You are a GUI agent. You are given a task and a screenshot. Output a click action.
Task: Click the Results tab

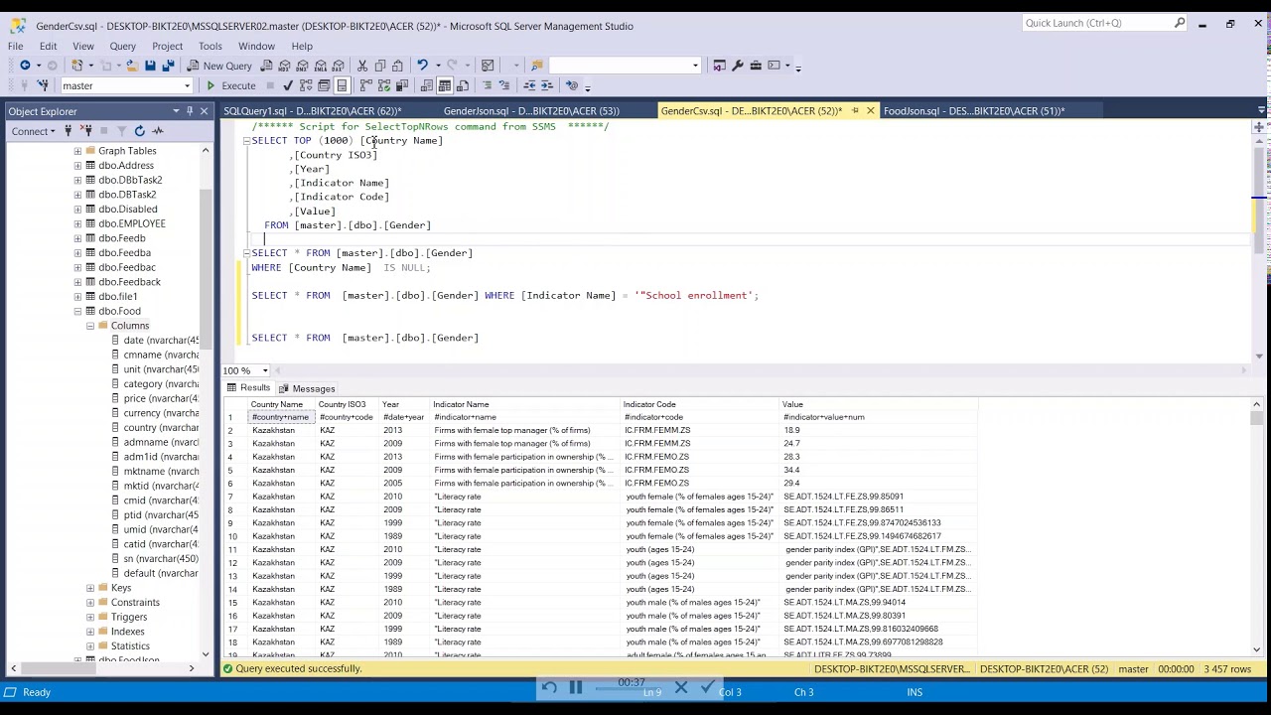pyautogui.click(x=248, y=388)
